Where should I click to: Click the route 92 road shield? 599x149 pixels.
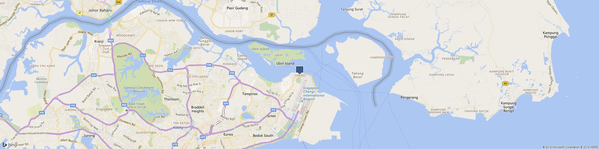tap(505, 83)
